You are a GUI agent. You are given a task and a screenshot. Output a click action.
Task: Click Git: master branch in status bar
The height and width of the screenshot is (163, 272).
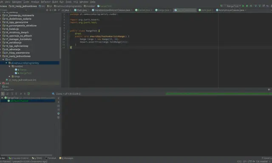(262, 161)
